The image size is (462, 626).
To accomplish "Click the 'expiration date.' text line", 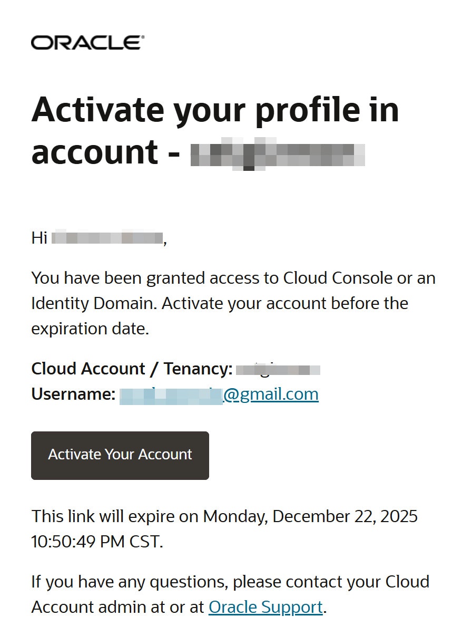I will pyautogui.click(x=90, y=329).
